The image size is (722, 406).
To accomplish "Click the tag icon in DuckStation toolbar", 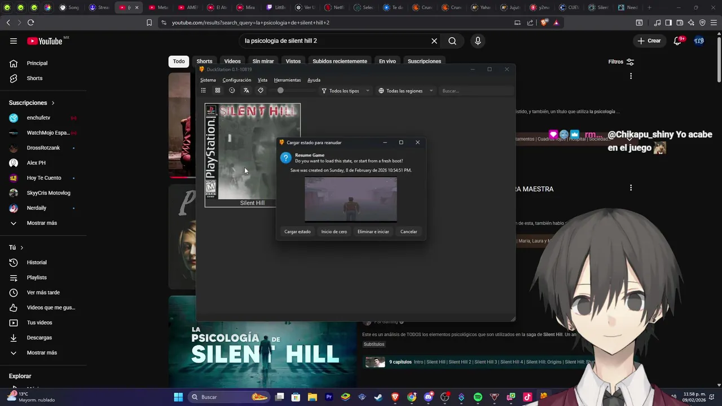I will point(261,90).
